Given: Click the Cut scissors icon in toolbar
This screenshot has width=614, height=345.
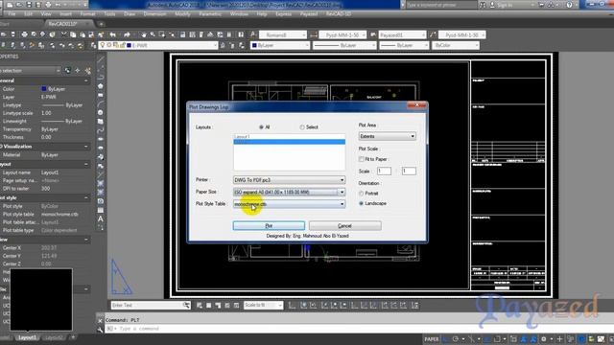Looking at the screenshot, I should coord(64,34).
